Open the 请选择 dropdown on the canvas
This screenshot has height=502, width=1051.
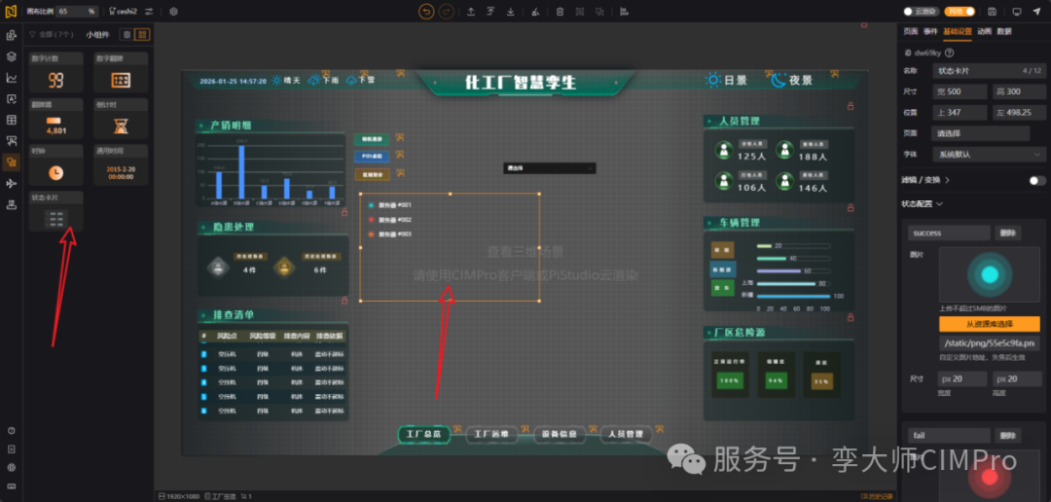click(x=550, y=168)
